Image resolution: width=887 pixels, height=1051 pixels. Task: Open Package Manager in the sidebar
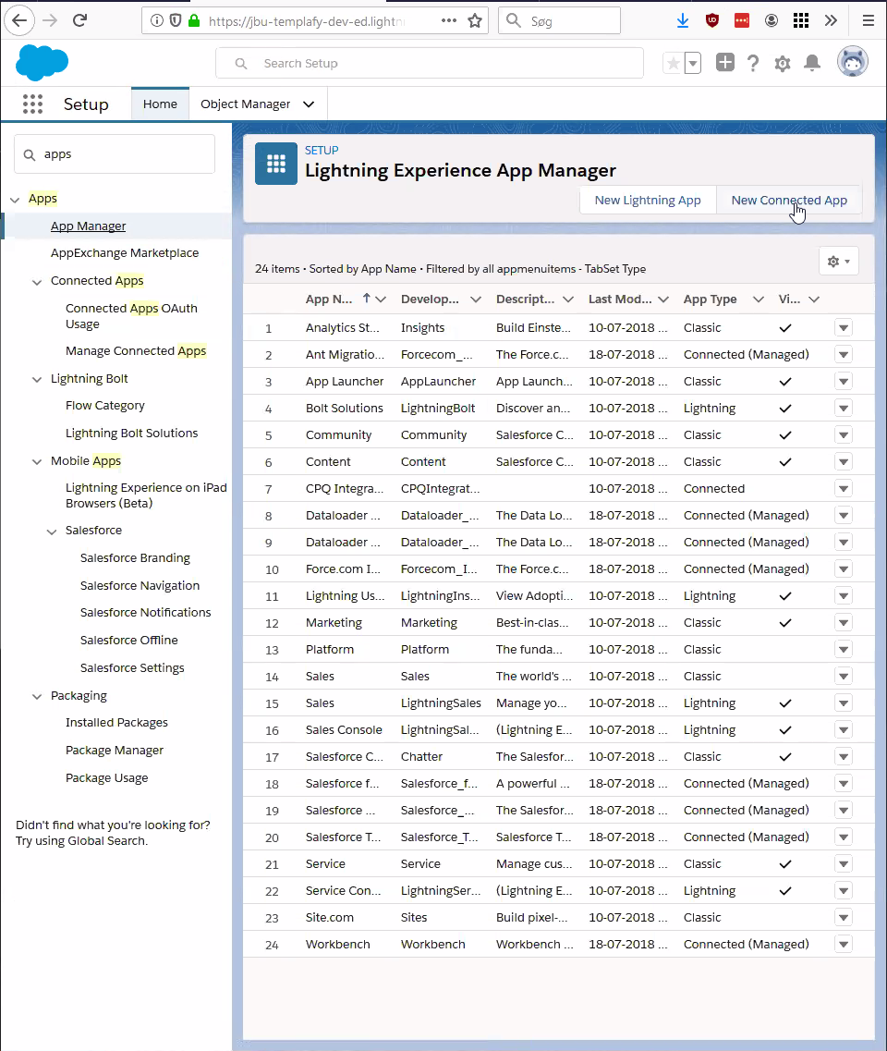tap(115, 750)
